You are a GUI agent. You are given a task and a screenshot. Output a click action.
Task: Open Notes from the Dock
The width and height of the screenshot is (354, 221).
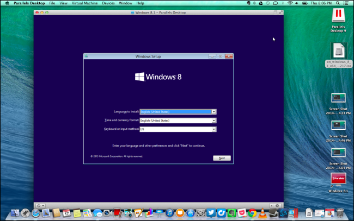77,213
